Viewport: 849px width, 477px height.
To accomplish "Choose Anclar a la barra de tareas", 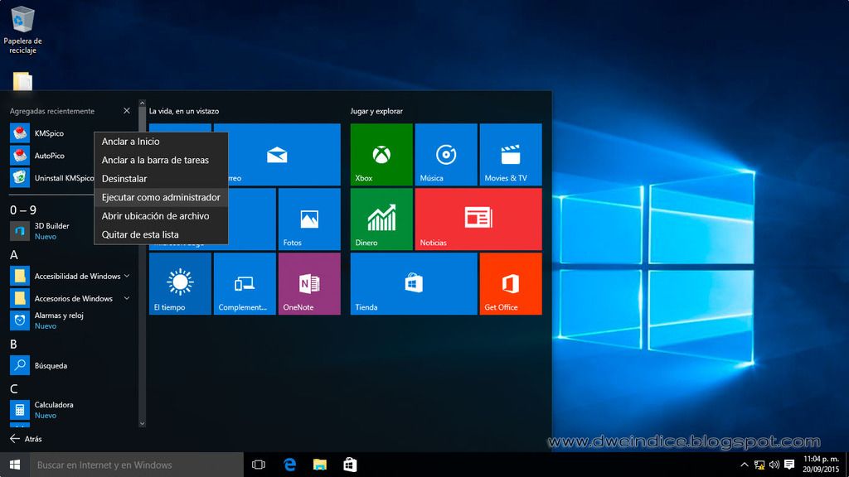I will [155, 160].
